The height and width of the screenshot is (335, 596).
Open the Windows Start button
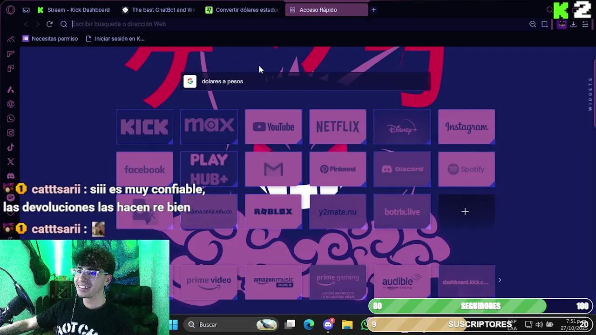[x=174, y=324]
